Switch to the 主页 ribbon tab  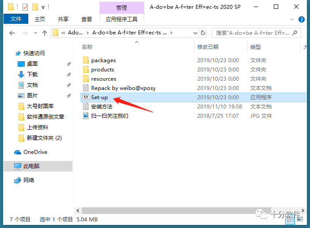40,19
